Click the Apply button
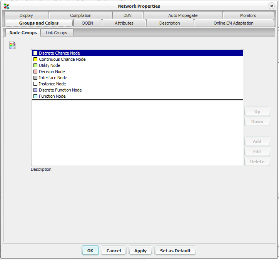Screen dimensions: 279x260 (140, 250)
